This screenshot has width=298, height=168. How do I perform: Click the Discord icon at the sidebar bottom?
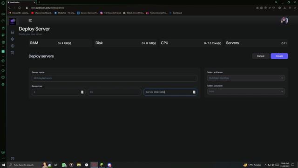(x=13, y=158)
